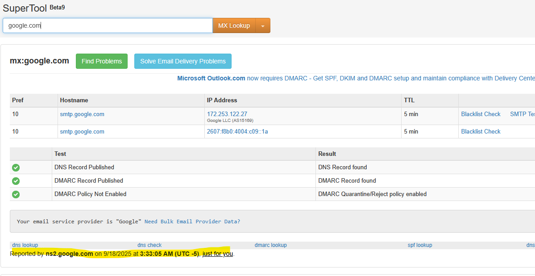Select the '5 min' TTL in the 172.253.122.27 row
This screenshot has height=276, width=535.
point(411,114)
